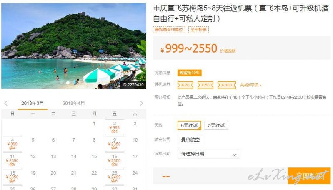Click the 泰旅局合作单位 tag

[x=169, y=30]
